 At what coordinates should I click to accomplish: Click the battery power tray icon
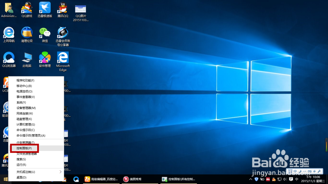[x=262, y=179]
